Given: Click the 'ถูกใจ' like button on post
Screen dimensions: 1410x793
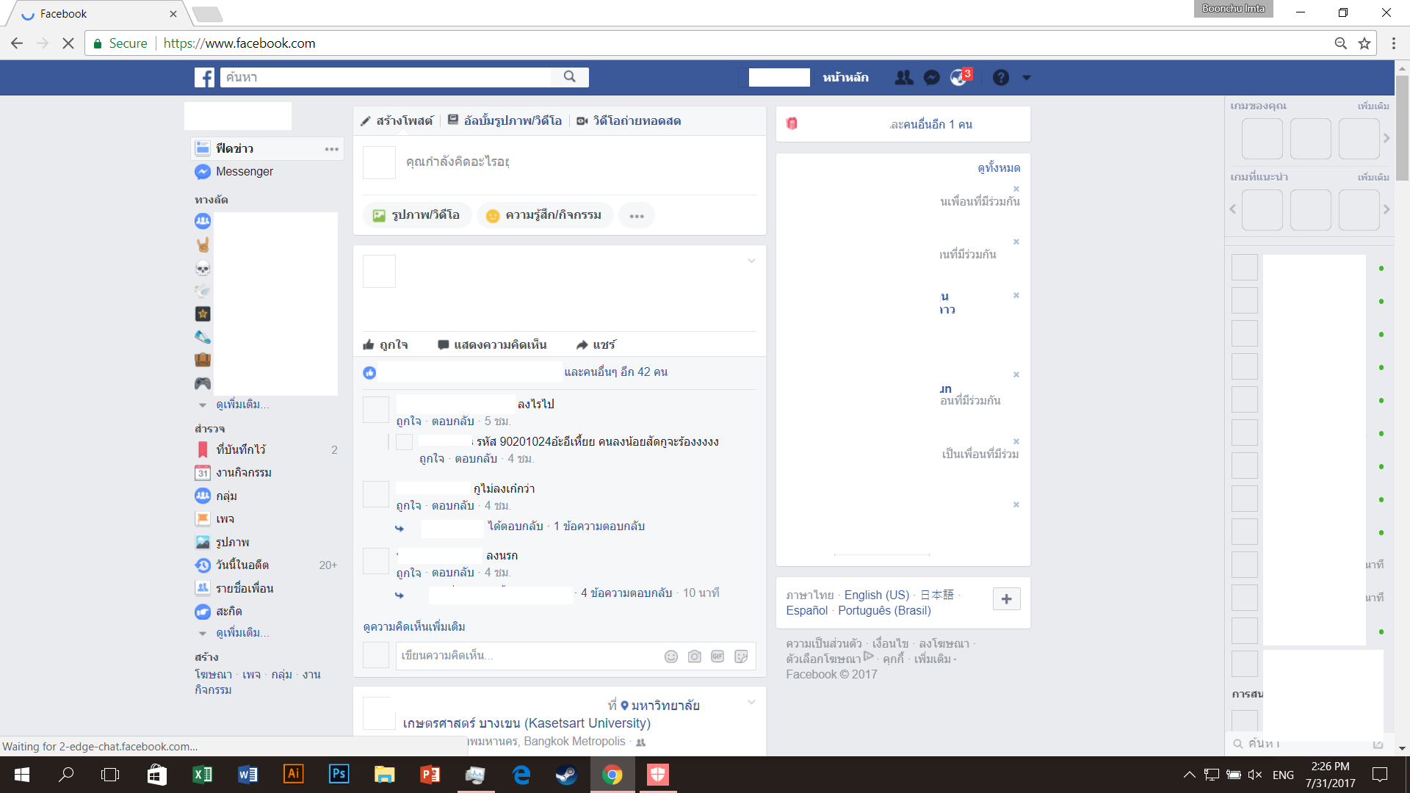Looking at the screenshot, I should point(386,345).
